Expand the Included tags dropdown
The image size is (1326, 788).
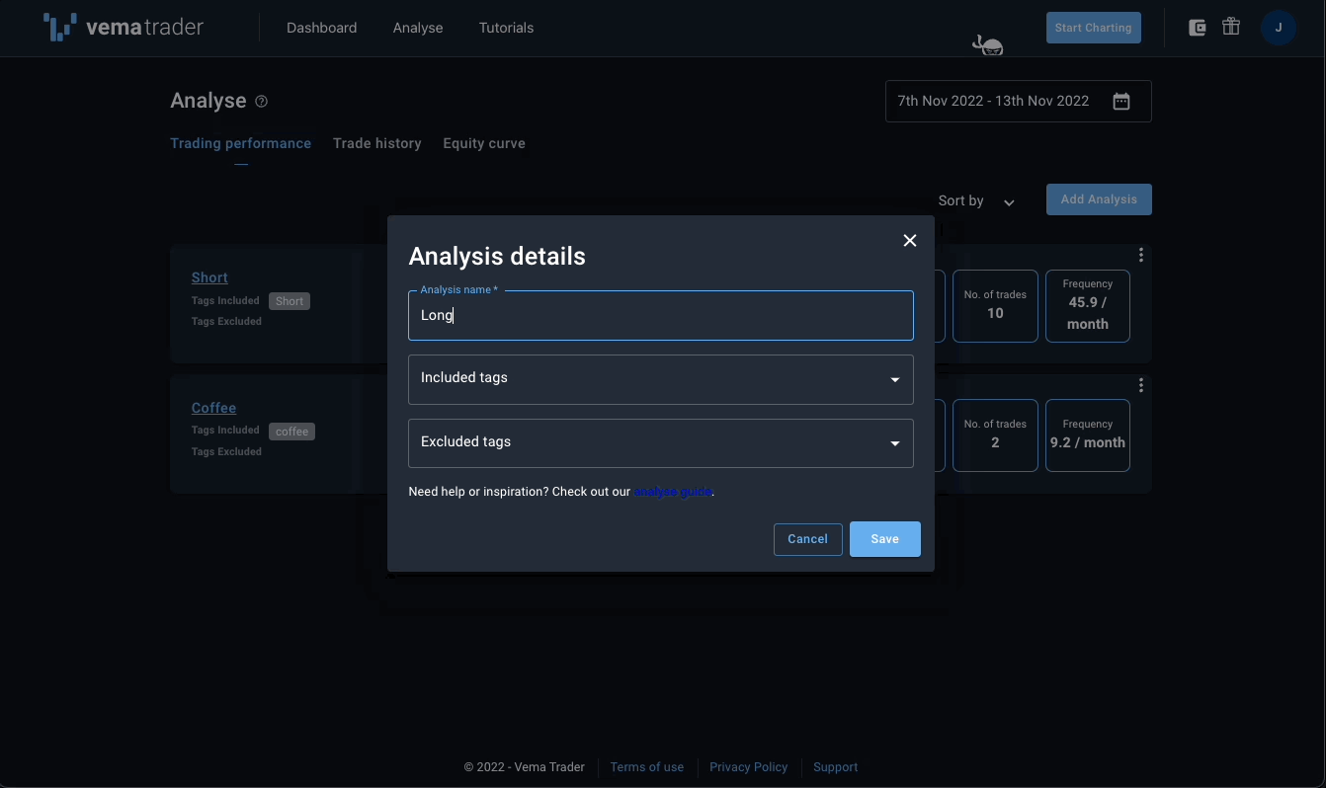click(661, 379)
